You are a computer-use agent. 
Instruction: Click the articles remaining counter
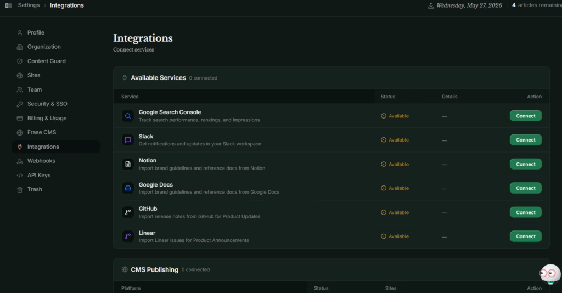[x=537, y=5]
